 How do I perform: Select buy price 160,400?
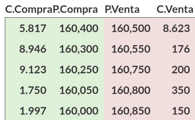coord(79,28)
